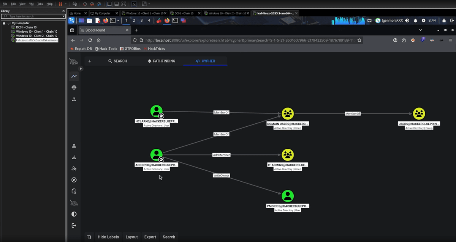Open the VMware File menu
The width and height of the screenshot is (456, 242).
click(x=5, y=4)
